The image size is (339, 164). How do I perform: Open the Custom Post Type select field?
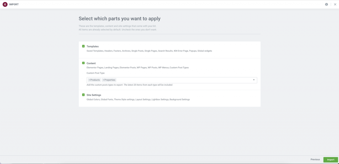(x=182, y=80)
